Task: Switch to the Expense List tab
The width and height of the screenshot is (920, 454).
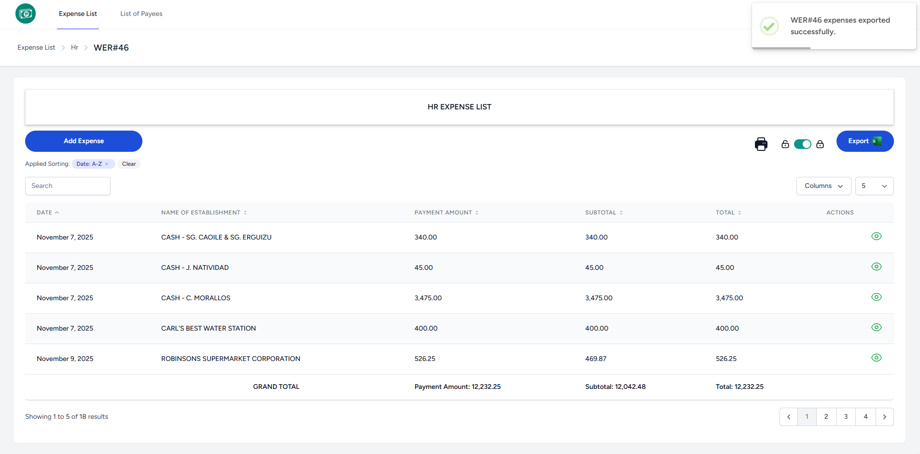Action: (78, 14)
